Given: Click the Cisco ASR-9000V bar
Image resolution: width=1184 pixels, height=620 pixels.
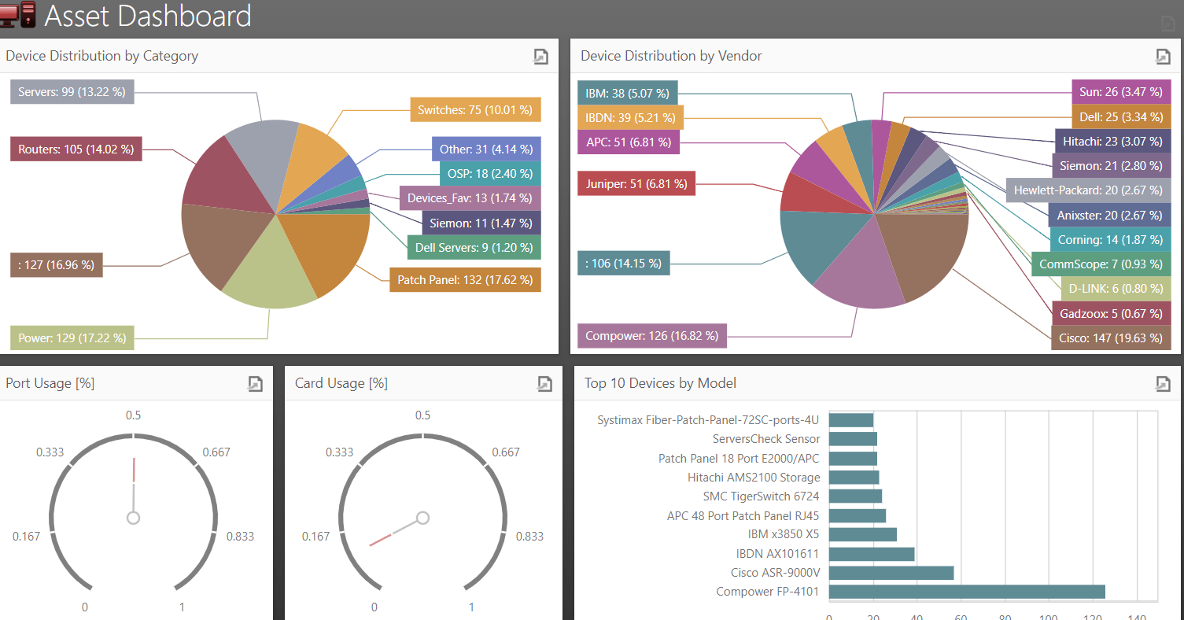Looking at the screenshot, I should click(x=891, y=573).
